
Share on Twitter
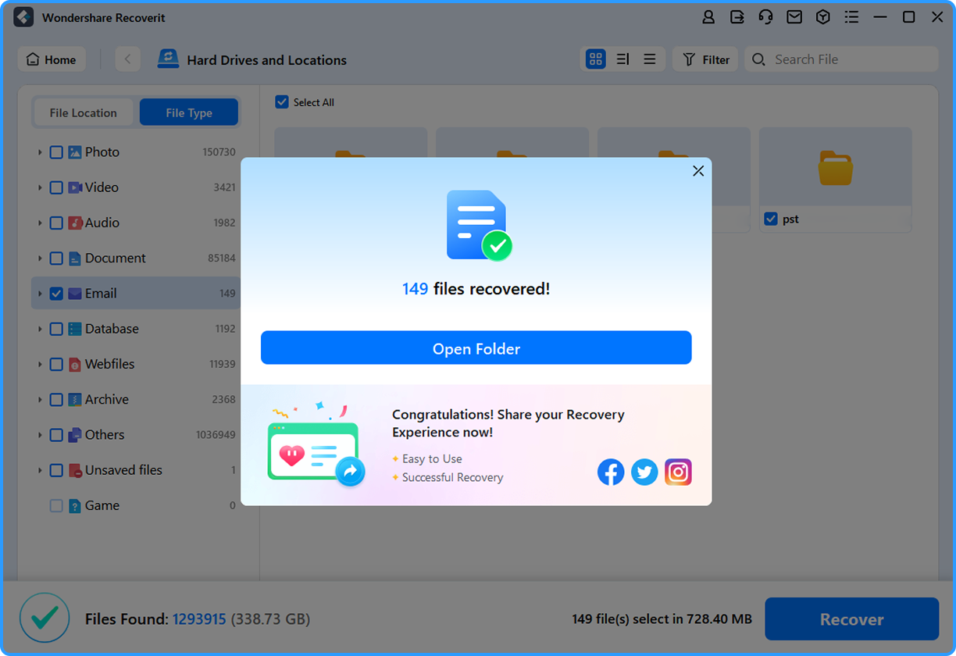644,472
